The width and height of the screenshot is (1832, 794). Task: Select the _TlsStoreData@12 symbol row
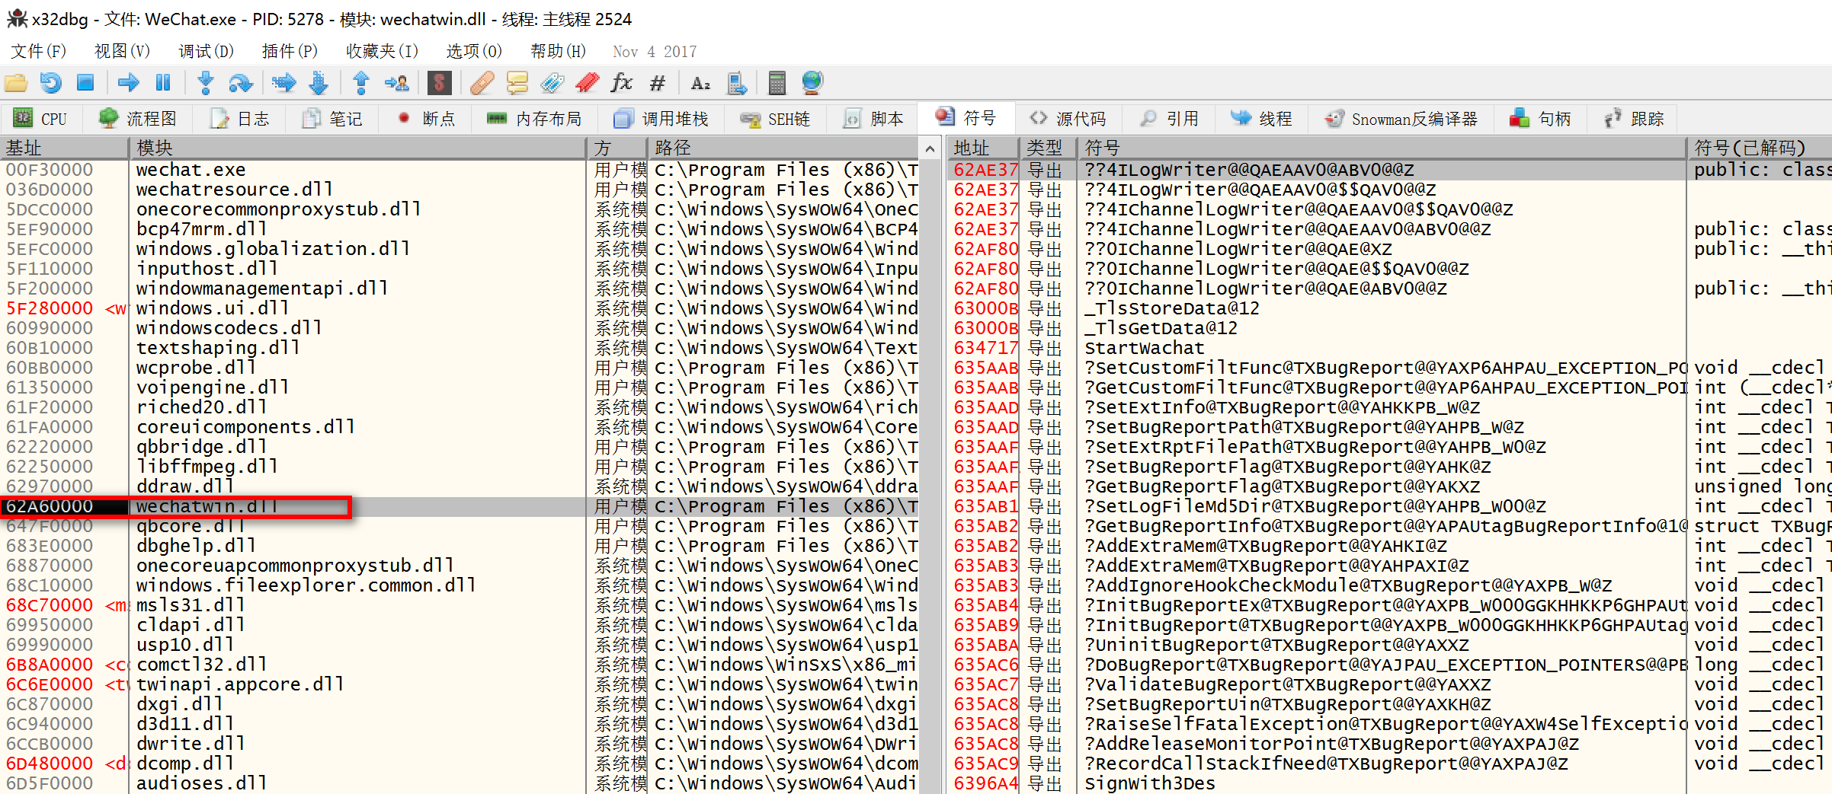[1390, 308]
